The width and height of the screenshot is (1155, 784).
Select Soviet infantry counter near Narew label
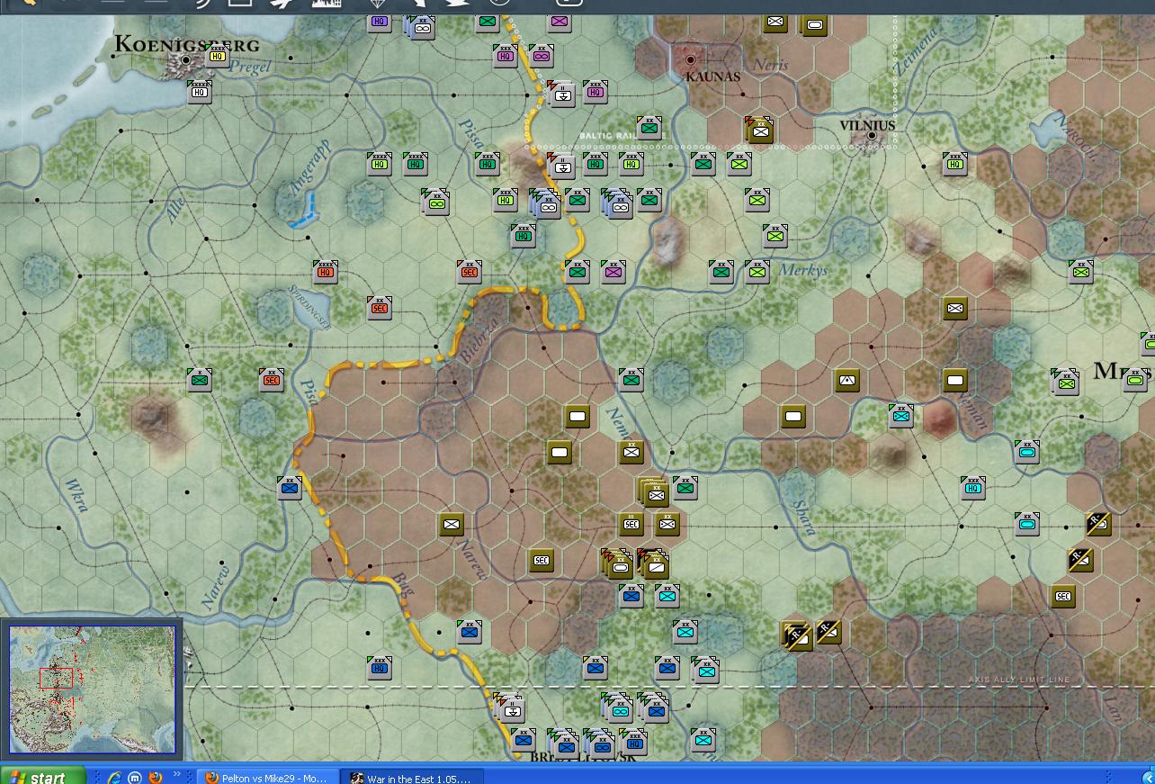tap(452, 524)
